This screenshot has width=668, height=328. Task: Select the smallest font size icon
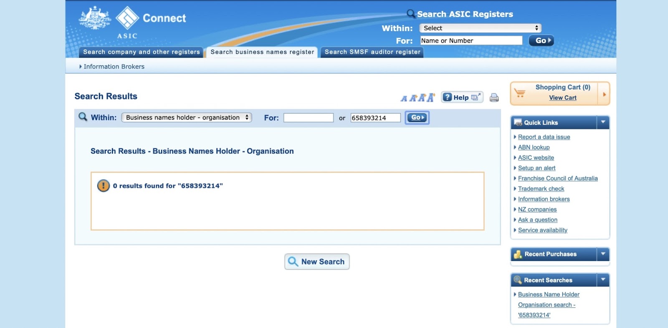[404, 98]
